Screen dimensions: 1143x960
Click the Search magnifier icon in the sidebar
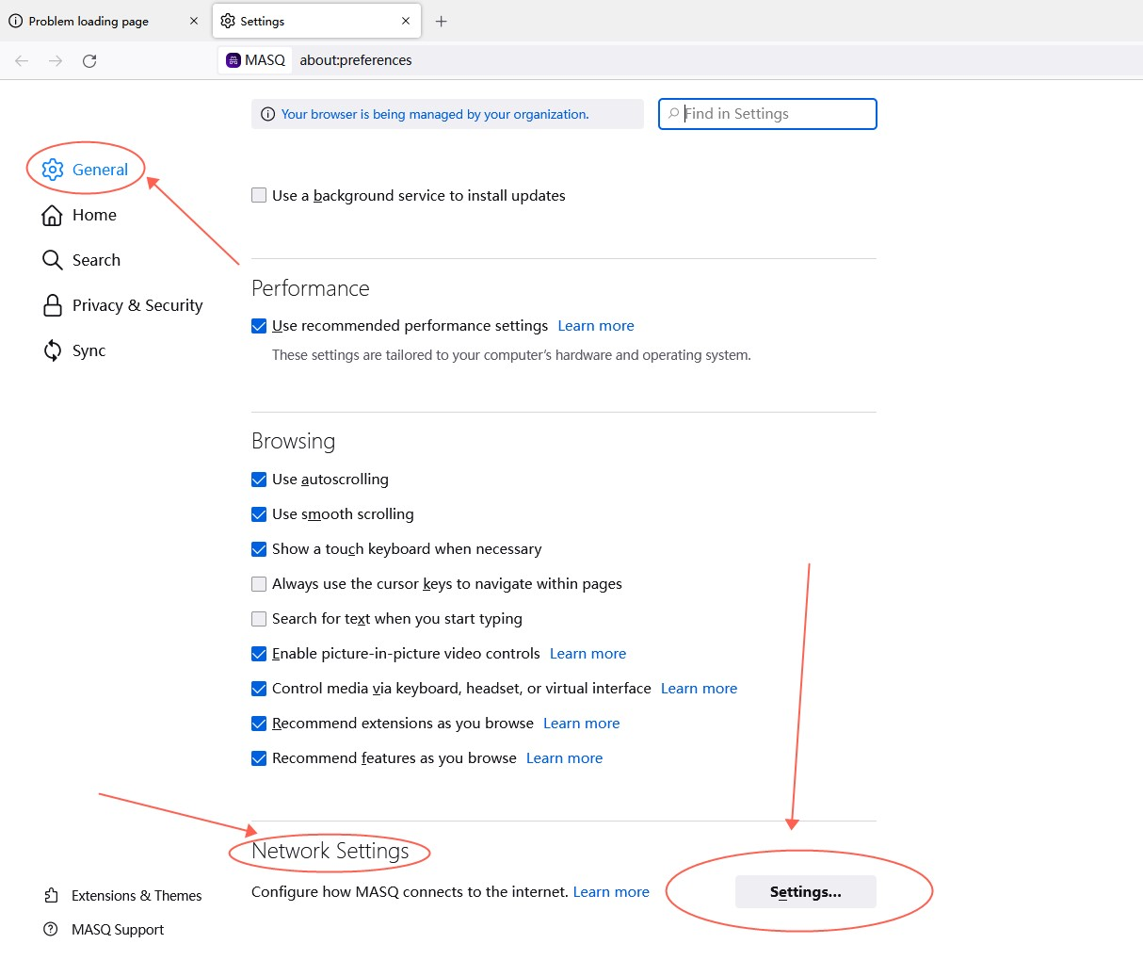pyautogui.click(x=53, y=260)
